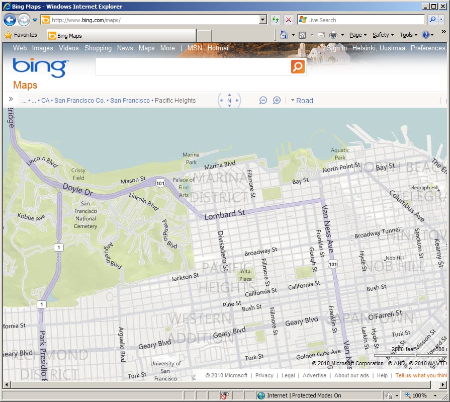Open the Tools menu

pyautogui.click(x=408, y=35)
